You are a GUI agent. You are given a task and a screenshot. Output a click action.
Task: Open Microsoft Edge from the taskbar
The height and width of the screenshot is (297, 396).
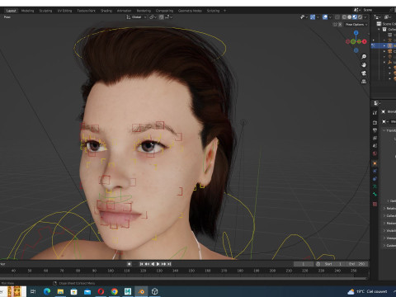47,291
